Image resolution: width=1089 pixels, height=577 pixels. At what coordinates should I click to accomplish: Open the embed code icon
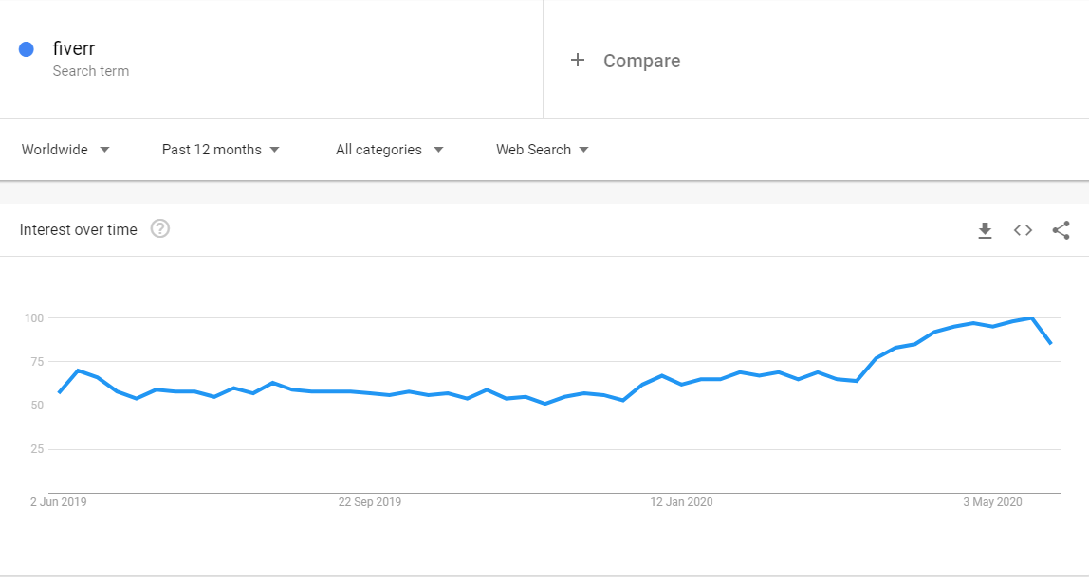tap(1023, 230)
